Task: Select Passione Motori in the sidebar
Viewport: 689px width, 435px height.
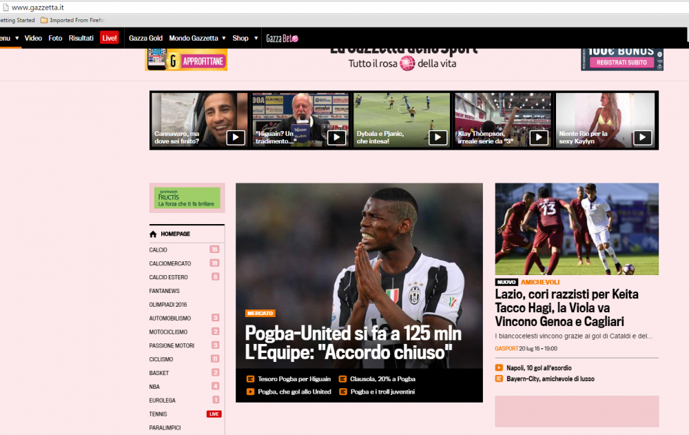Action: [172, 345]
